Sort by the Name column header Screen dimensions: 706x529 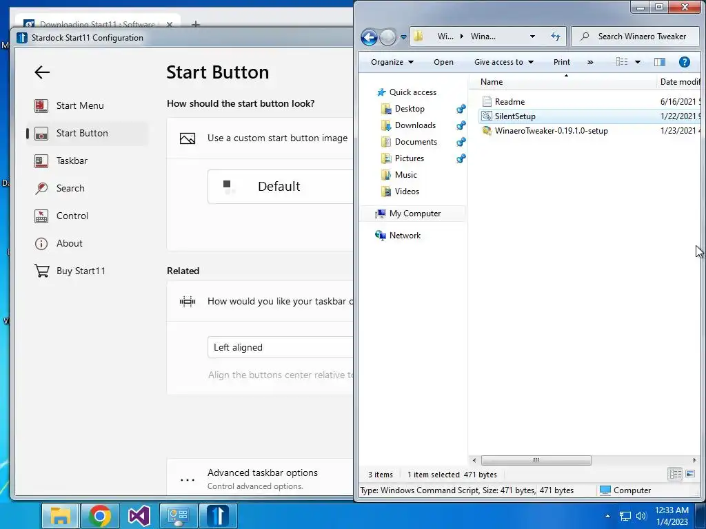point(563,82)
